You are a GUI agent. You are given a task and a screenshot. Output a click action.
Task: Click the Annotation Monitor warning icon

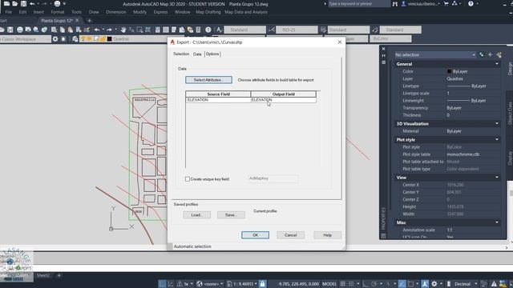point(494,284)
